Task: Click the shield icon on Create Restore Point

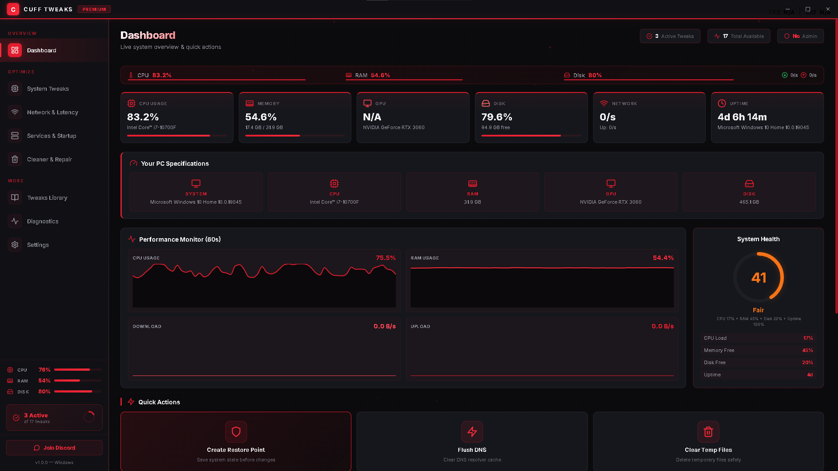Action: click(x=236, y=432)
